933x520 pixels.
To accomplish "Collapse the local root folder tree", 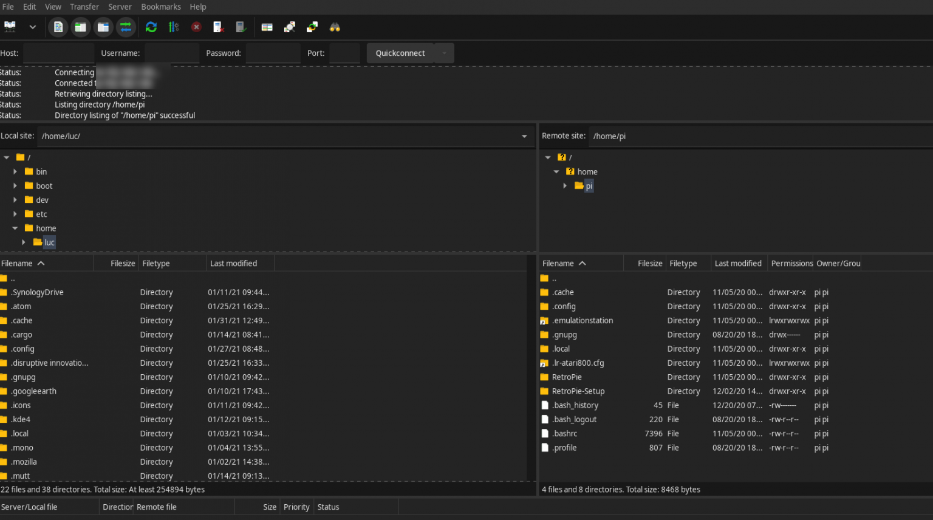I will pyautogui.click(x=7, y=157).
